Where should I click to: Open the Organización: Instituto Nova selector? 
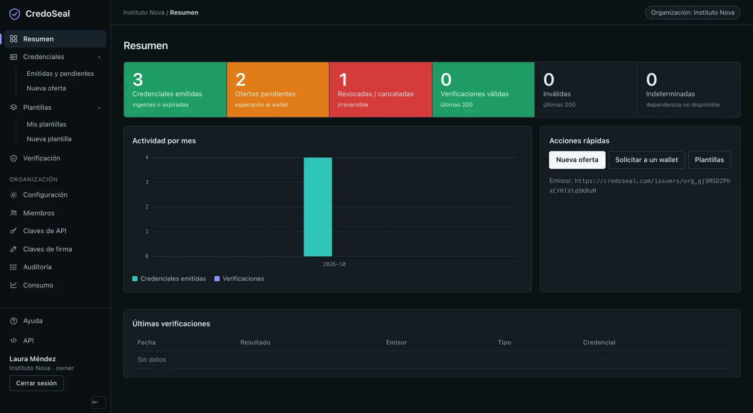pyautogui.click(x=692, y=13)
